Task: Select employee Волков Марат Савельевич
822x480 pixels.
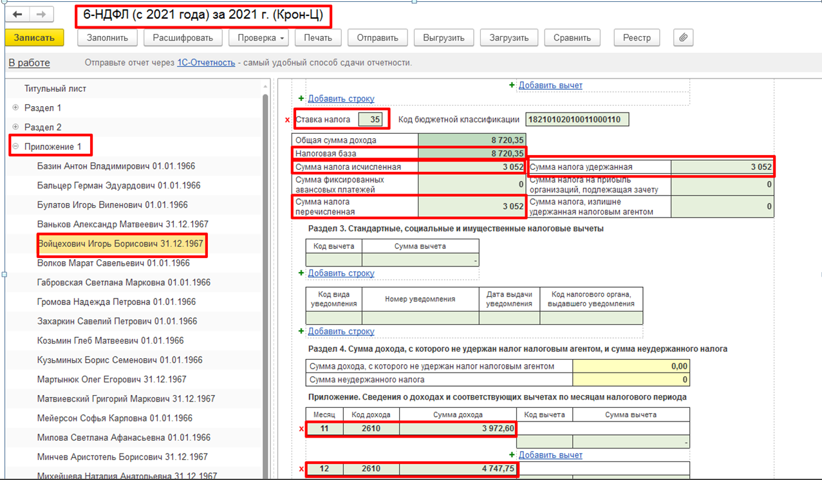Action: (113, 263)
